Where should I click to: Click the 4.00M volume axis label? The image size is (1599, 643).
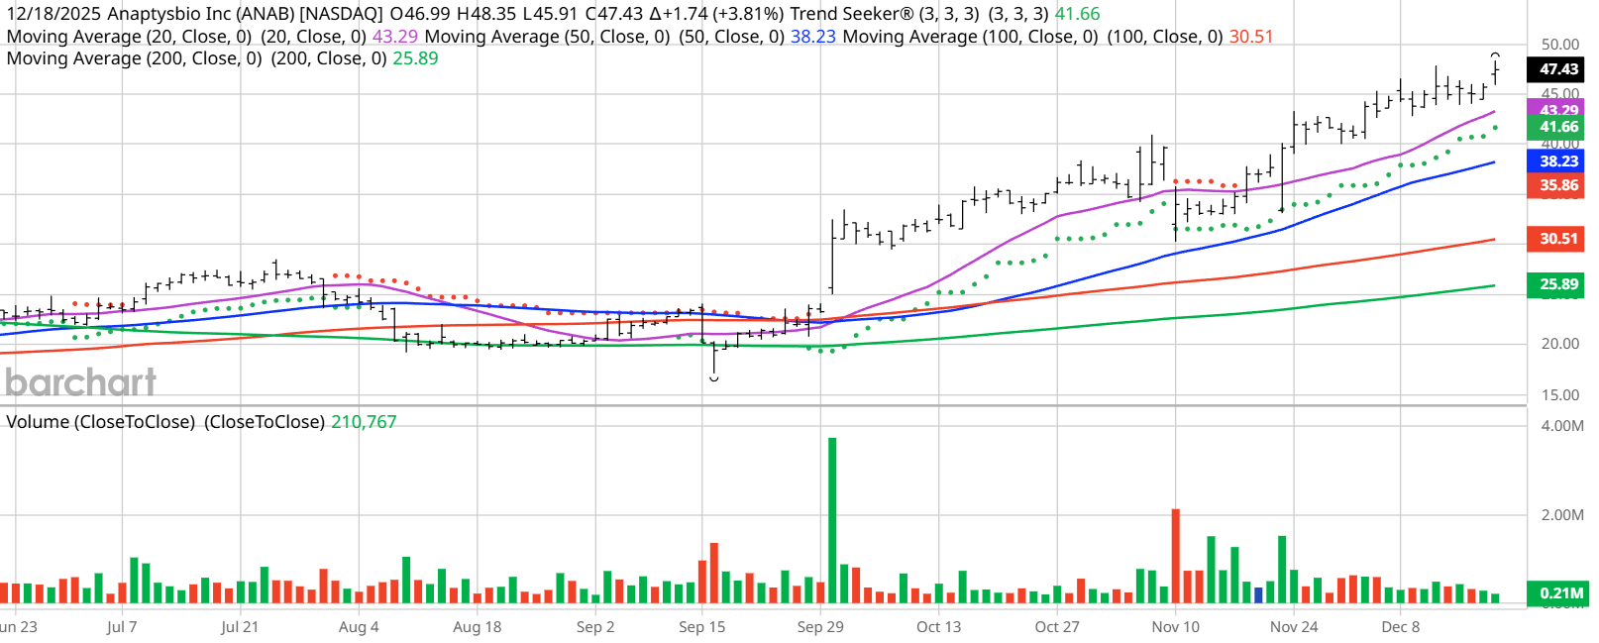[1562, 426]
